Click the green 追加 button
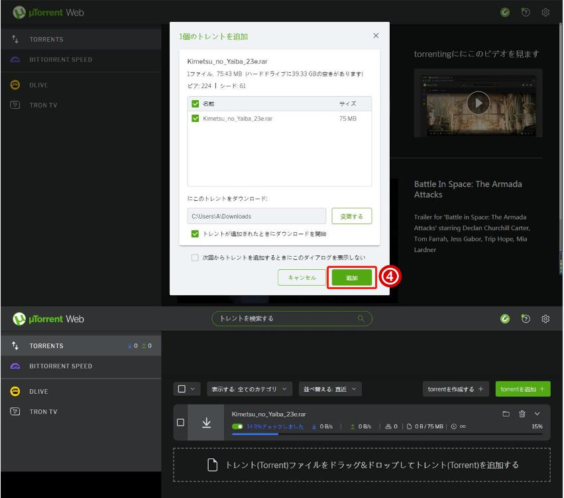 click(351, 278)
